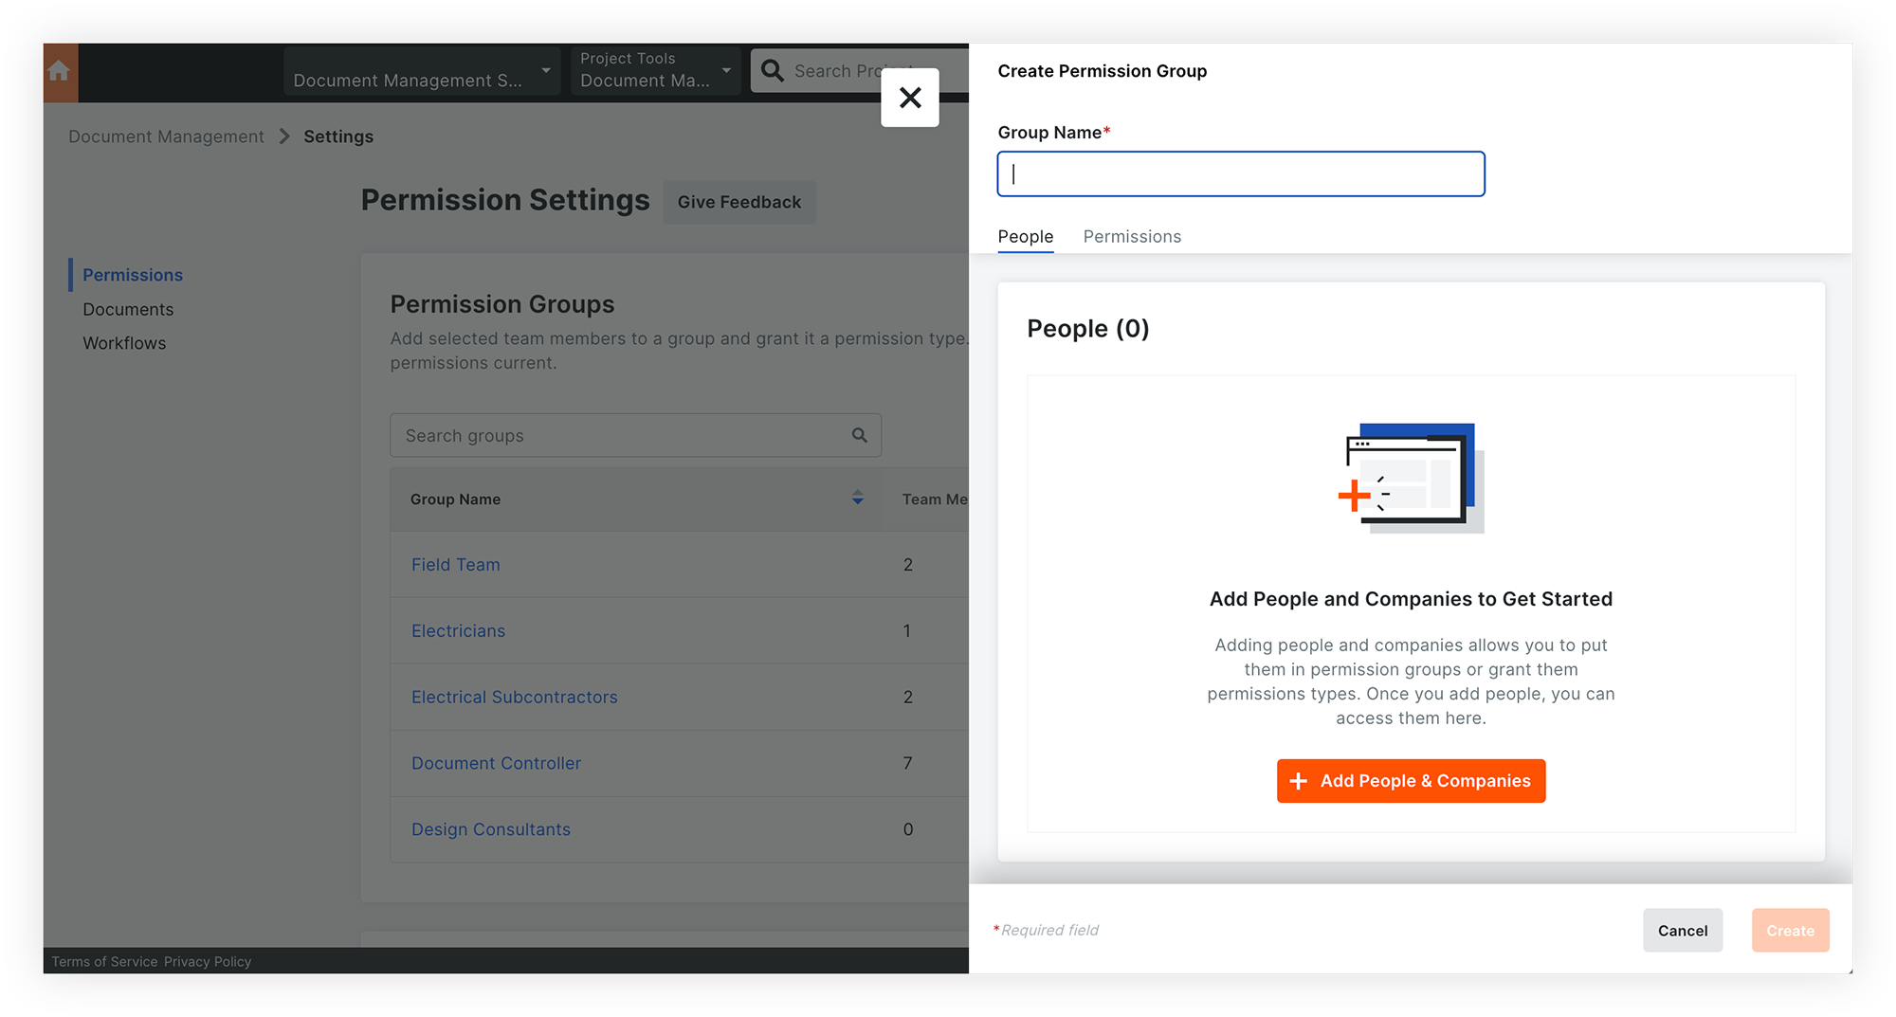Sort by Group Name column arrows
The height and width of the screenshot is (1017, 1896).
coord(857,498)
